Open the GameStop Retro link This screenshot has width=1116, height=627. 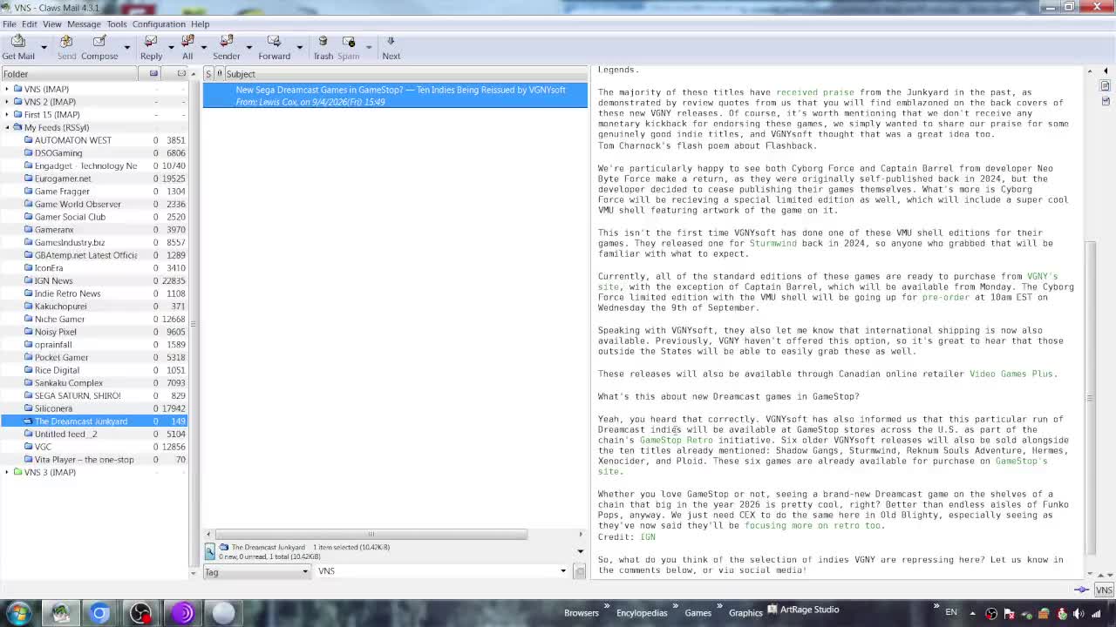click(x=677, y=441)
